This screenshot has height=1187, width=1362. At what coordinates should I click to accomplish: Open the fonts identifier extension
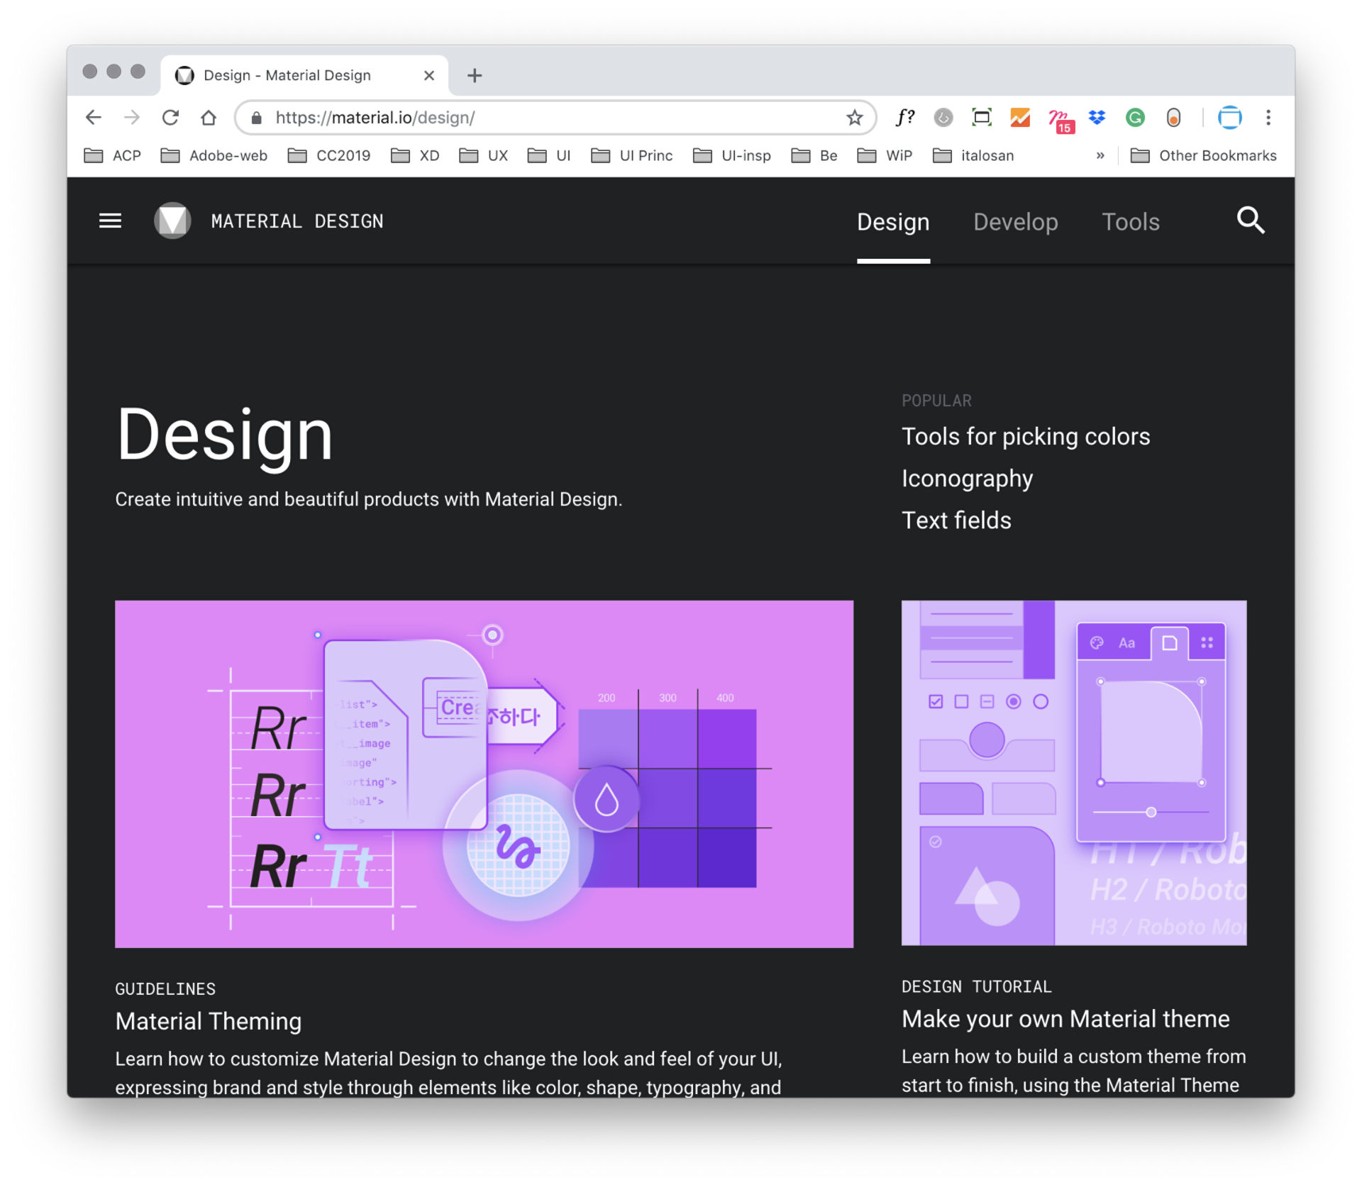(906, 118)
